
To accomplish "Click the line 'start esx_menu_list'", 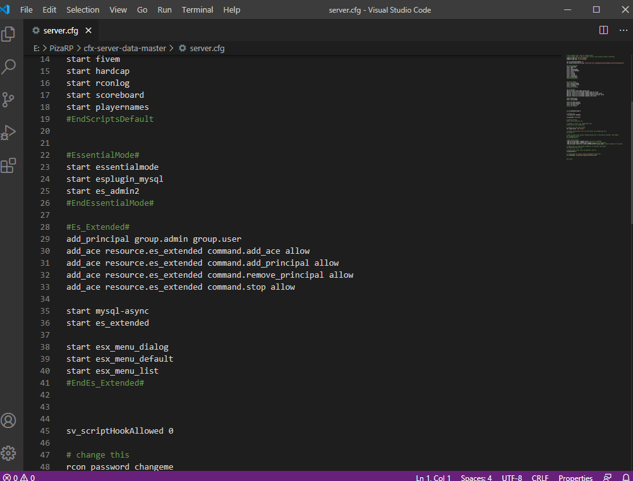I will click(x=112, y=371).
